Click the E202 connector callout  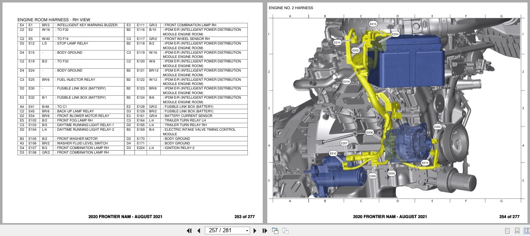(355, 50)
